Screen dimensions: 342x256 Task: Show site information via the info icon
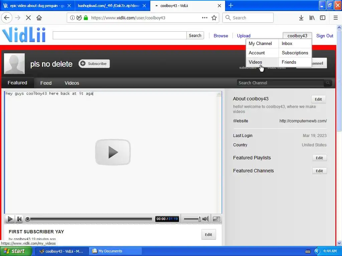[72, 18]
